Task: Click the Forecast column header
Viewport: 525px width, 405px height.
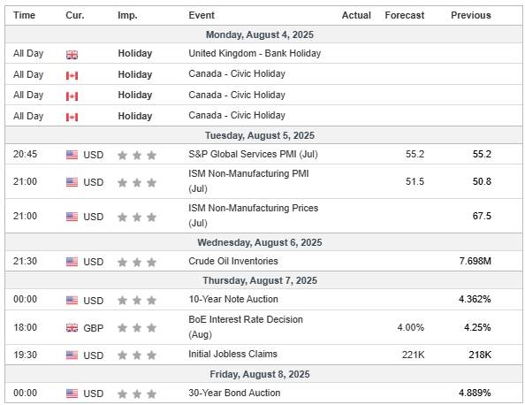Action: tap(405, 15)
